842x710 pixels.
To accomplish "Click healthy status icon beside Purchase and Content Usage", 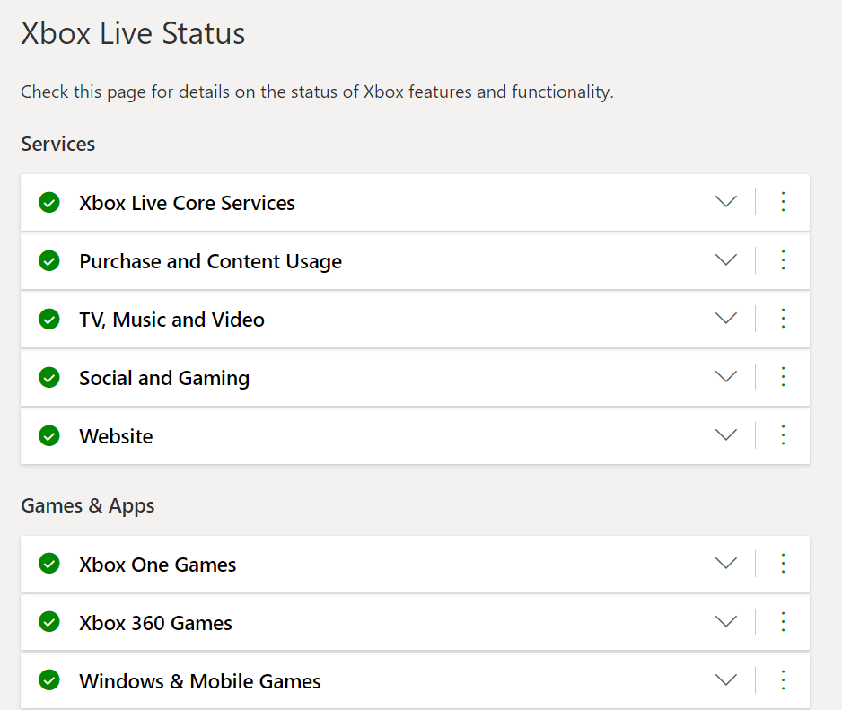I will pos(49,261).
